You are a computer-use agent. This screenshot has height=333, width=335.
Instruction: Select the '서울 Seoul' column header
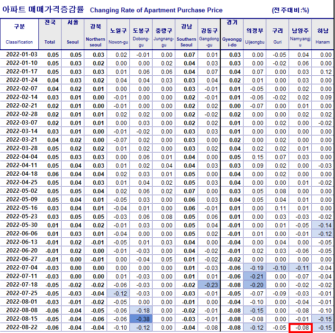[72, 34]
